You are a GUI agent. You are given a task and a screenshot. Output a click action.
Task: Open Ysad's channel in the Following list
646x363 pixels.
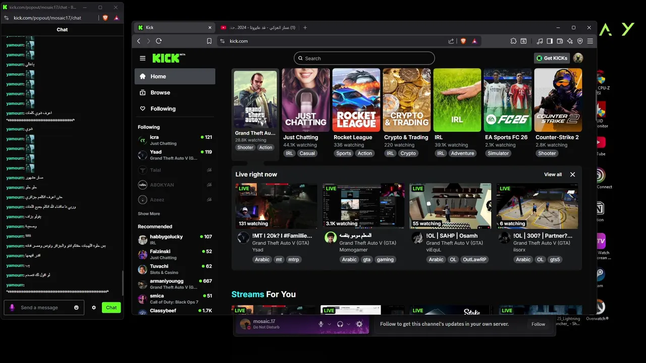[175, 155]
